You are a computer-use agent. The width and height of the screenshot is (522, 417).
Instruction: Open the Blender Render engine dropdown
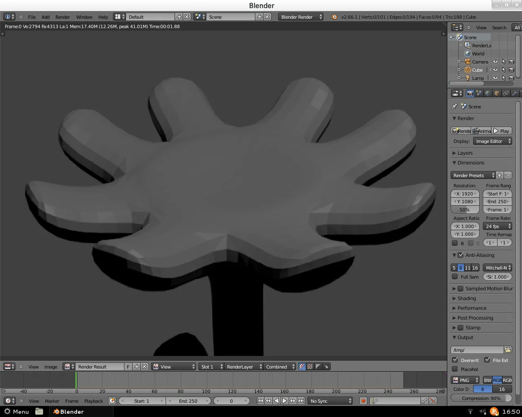pos(301,17)
